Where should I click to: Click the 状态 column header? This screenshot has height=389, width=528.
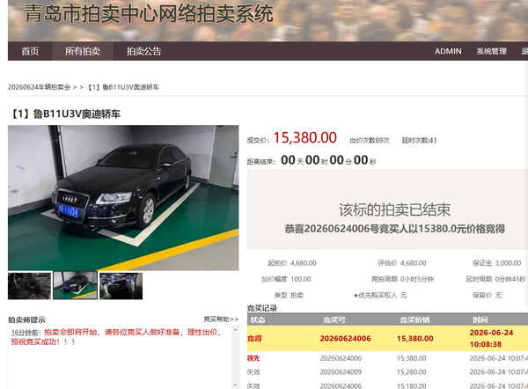pyautogui.click(x=258, y=319)
